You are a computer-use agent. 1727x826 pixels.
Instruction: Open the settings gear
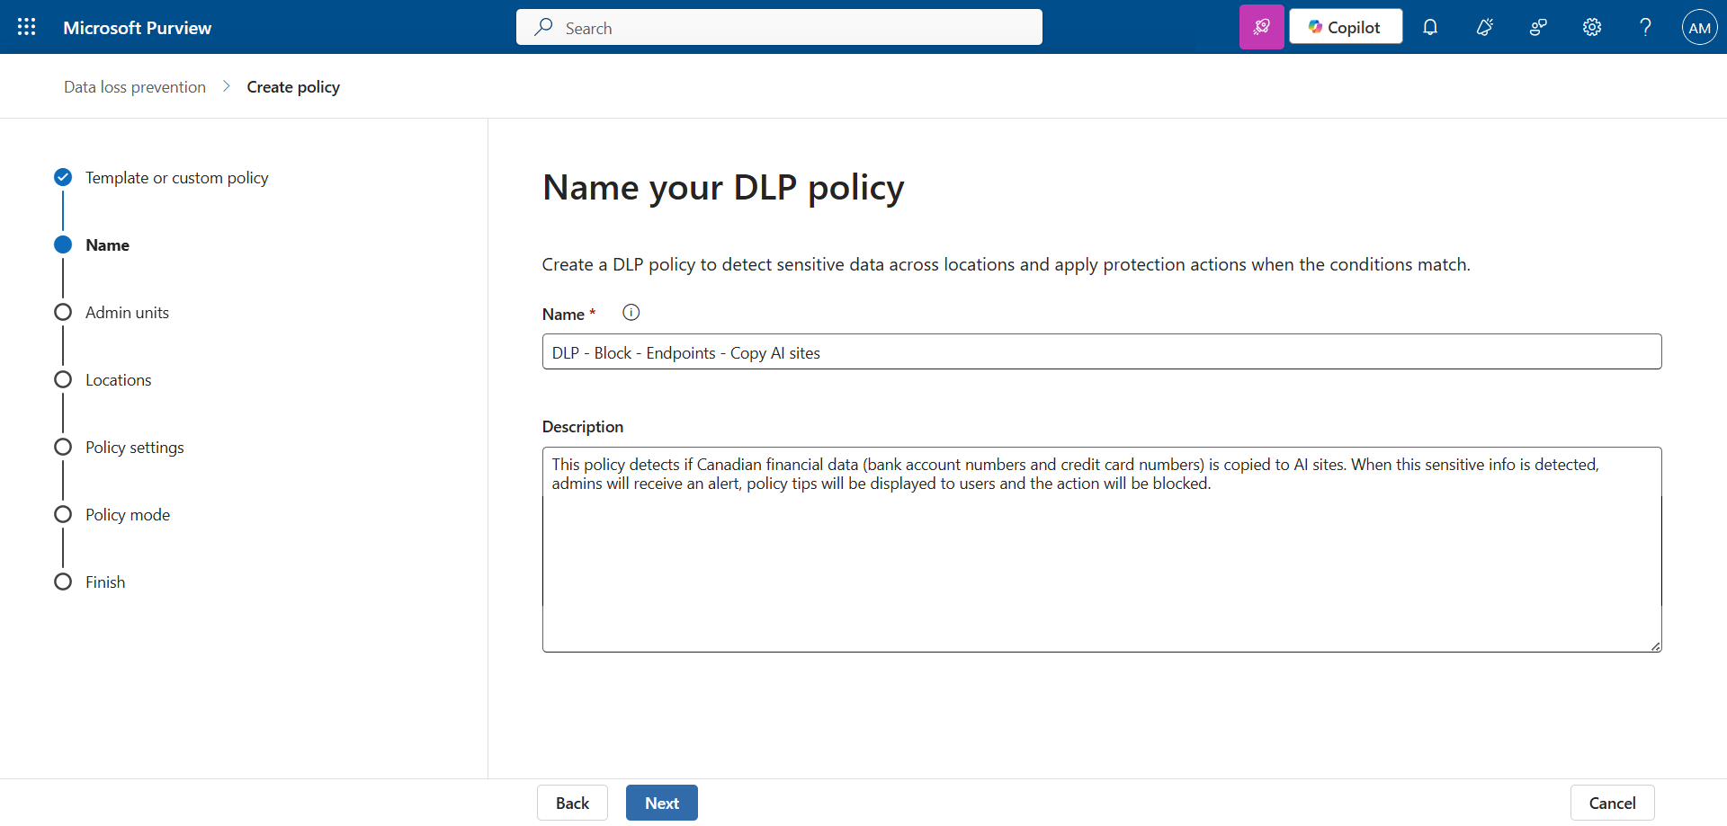tap(1592, 27)
